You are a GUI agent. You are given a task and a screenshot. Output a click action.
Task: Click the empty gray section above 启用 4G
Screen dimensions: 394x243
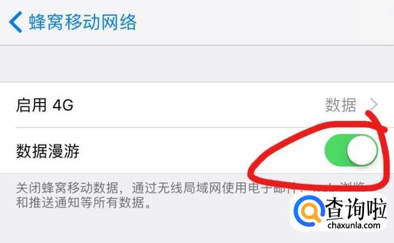pyautogui.click(x=197, y=63)
